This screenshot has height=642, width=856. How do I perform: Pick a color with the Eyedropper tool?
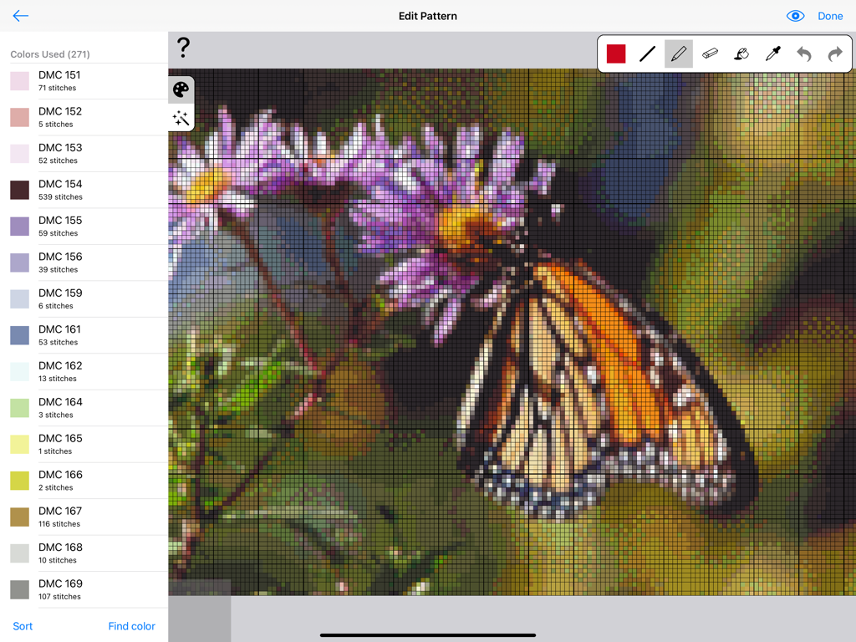point(772,53)
